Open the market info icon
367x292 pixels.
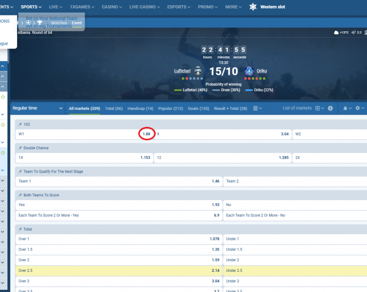(x=330, y=108)
